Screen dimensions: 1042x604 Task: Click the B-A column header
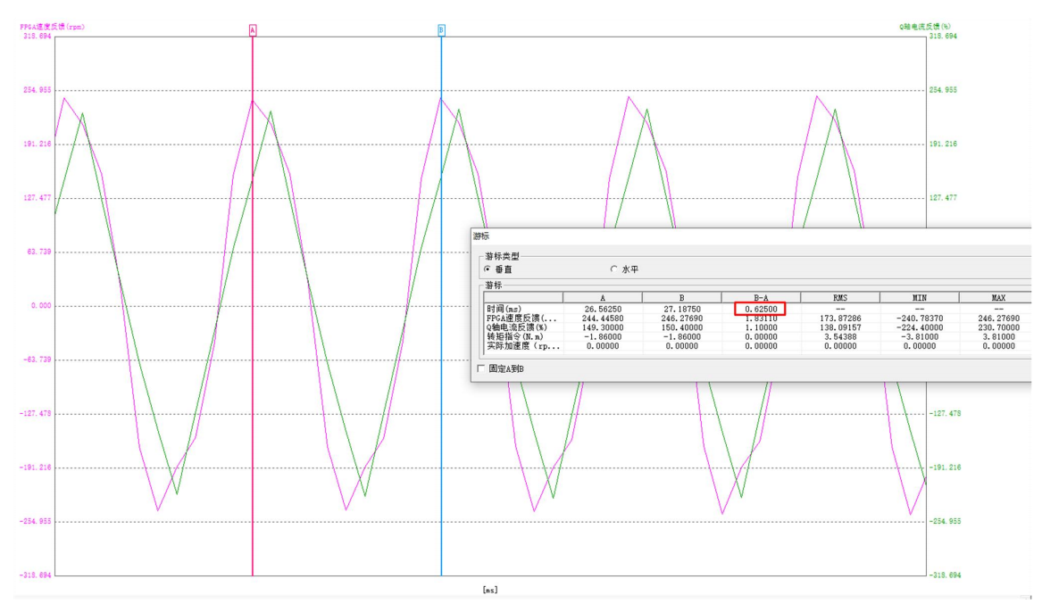coord(760,297)
